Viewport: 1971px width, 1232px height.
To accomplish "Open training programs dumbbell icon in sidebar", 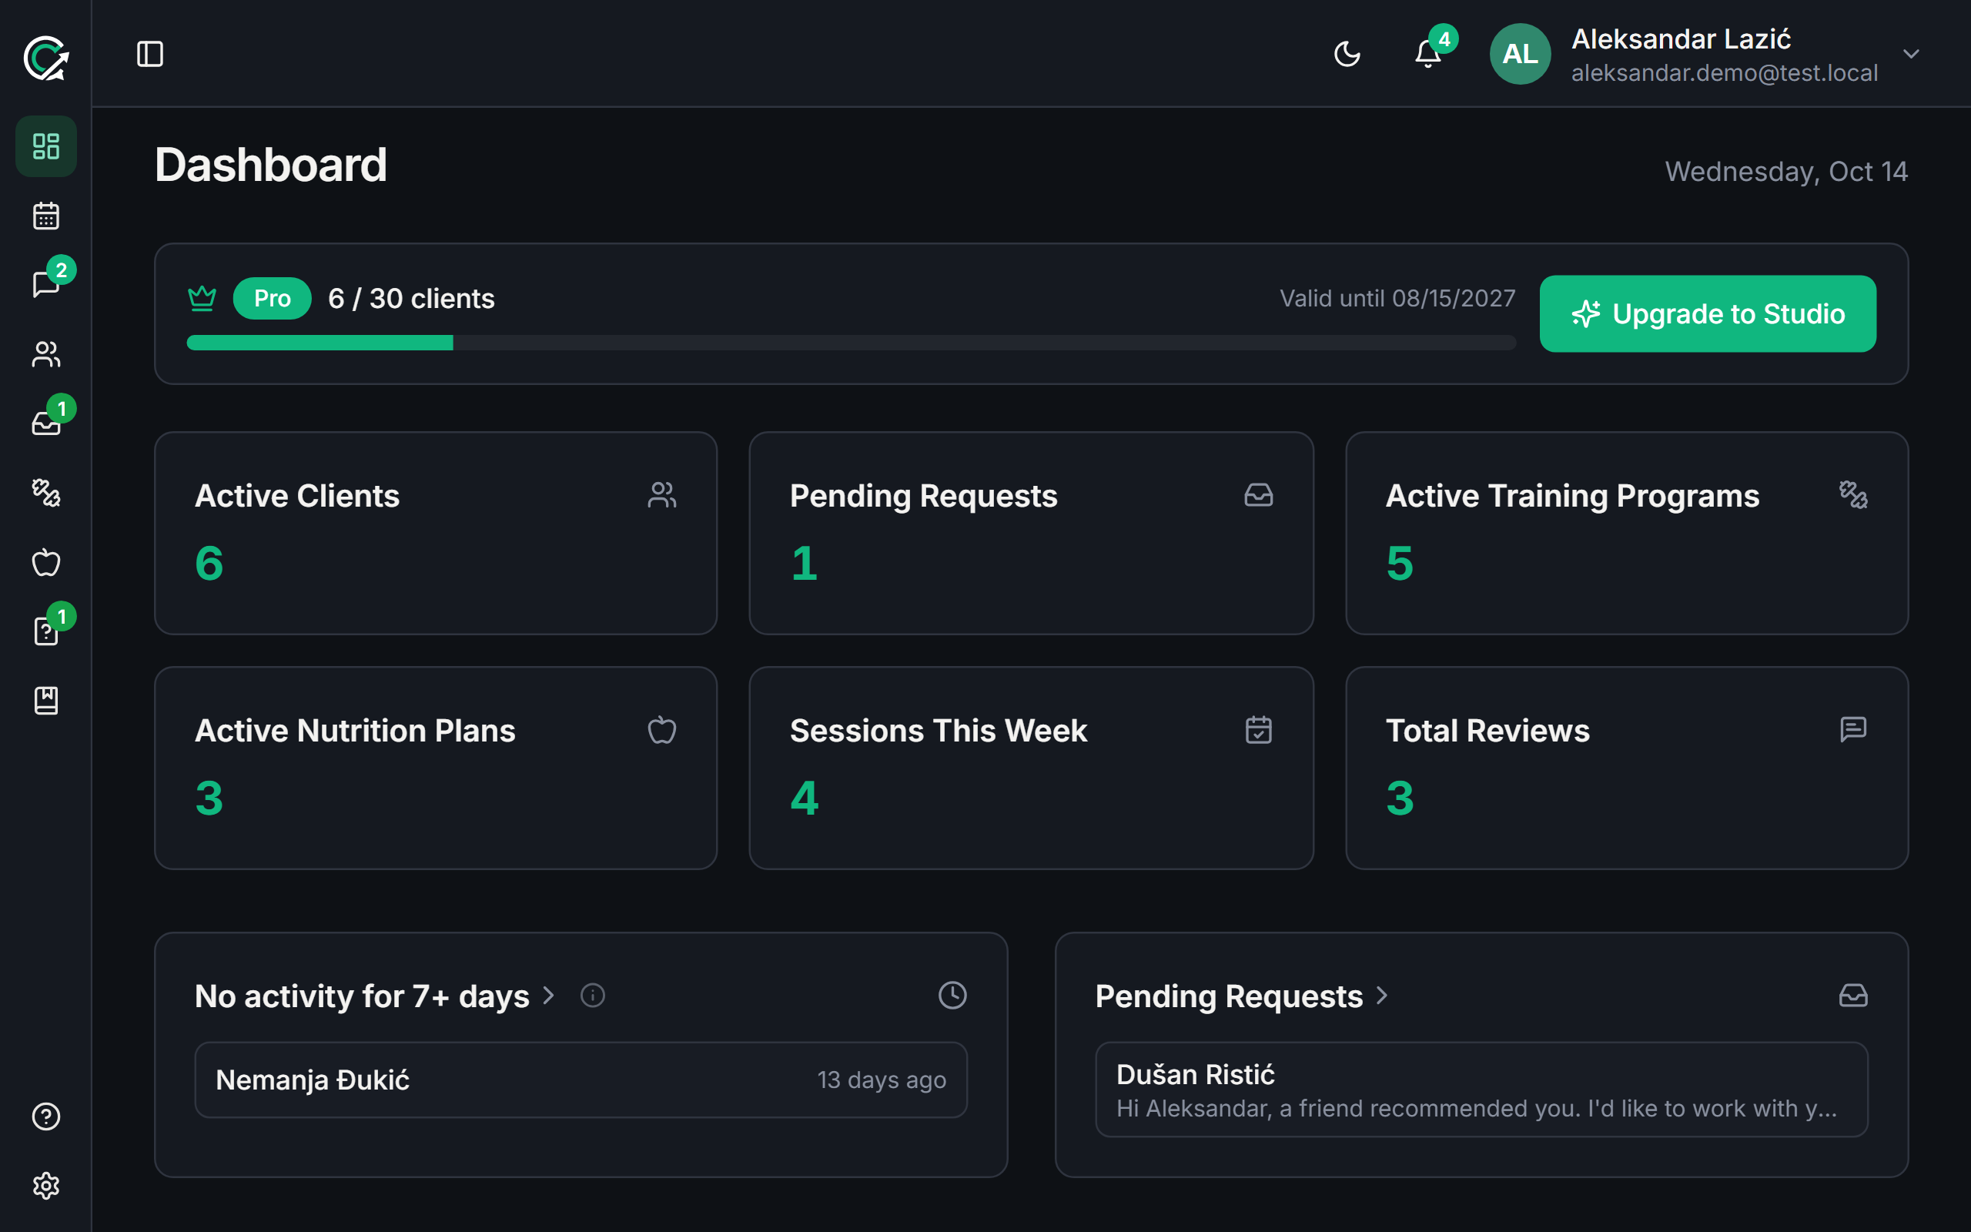I will [45, 493].
